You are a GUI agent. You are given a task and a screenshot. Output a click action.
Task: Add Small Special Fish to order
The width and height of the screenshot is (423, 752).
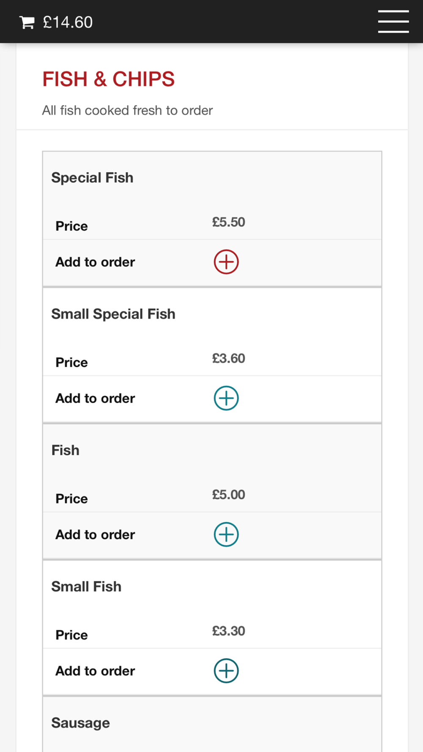pyautogui.click(x=226, y=398)
